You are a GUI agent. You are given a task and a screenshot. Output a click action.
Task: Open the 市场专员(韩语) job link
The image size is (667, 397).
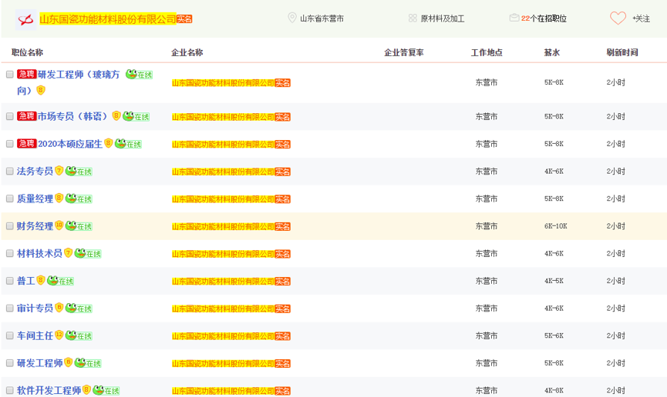pos(72,116)
